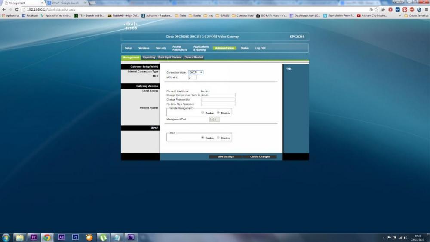
Task: Expand the bookmarks overflow chevron
Action: (400, 15)
